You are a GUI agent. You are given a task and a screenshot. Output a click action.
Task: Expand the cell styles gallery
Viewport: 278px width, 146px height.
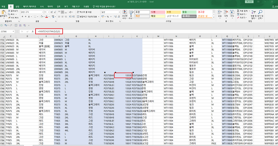pos(214,17)
